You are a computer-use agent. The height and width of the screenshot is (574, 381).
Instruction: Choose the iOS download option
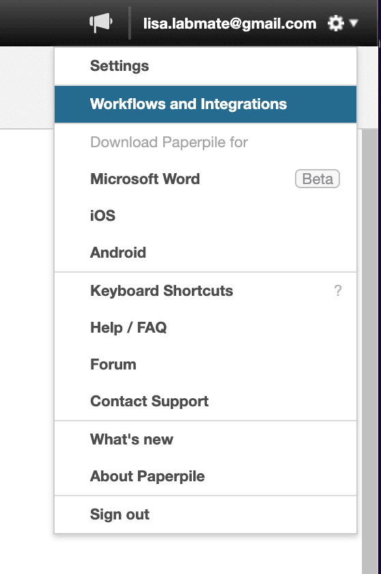point(206,215)
